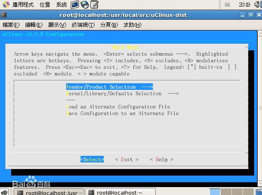
Task: Switch to root@localhost:~ taskbar window
Action: tap(120, 192)
